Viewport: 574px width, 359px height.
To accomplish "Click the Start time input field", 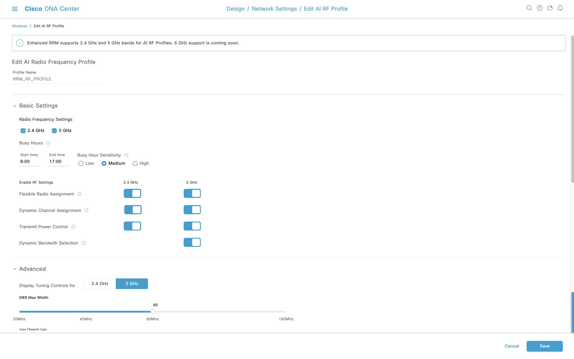I will click(30, 161).
